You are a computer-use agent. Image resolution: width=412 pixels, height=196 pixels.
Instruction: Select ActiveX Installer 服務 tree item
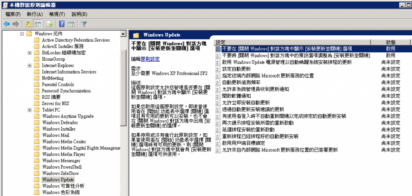pyautogui.click(x=62, y=47)
